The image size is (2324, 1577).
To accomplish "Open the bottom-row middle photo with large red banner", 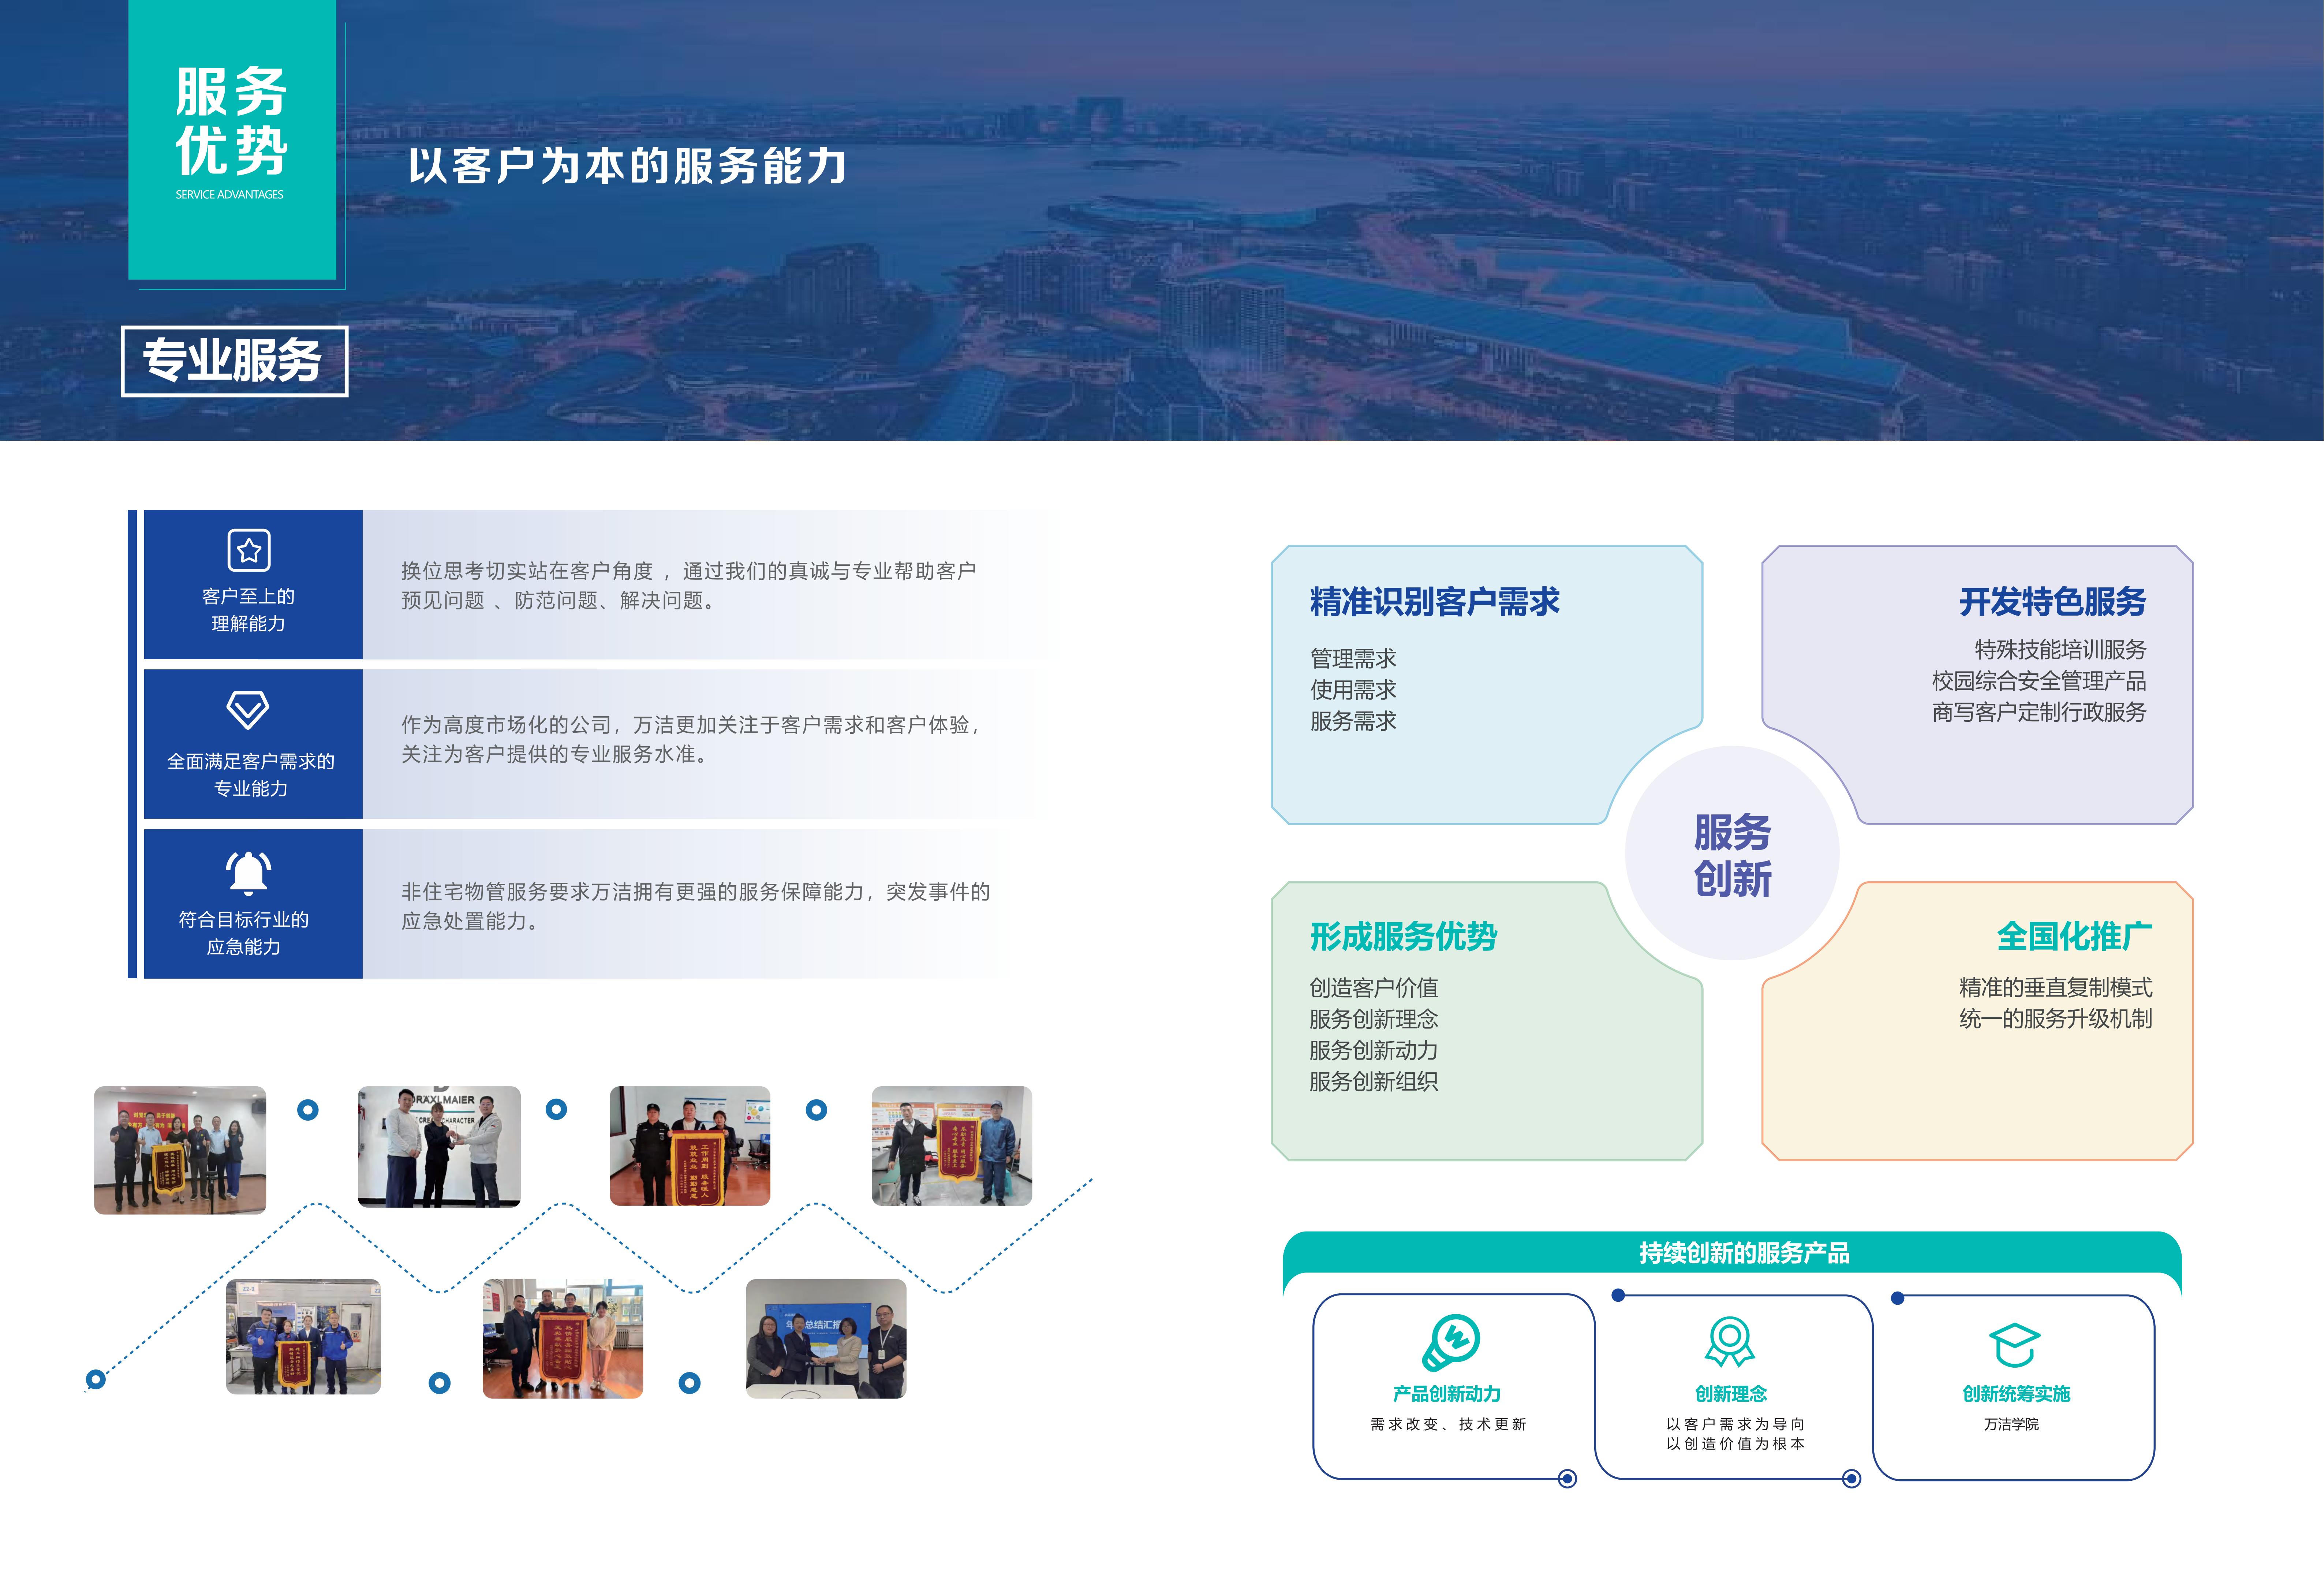I will tap(562, 1339).
